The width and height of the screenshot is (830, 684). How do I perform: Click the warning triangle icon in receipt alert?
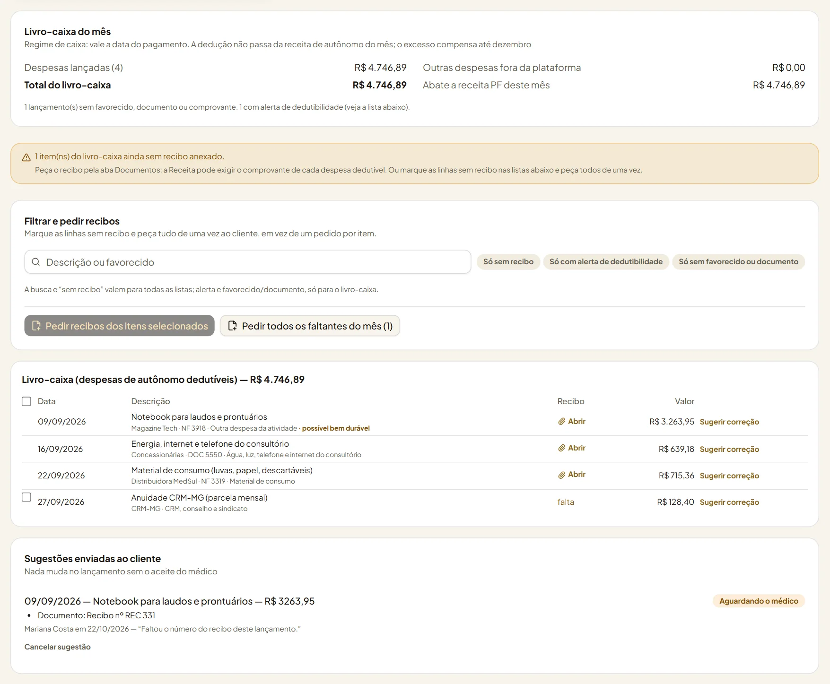26,157
